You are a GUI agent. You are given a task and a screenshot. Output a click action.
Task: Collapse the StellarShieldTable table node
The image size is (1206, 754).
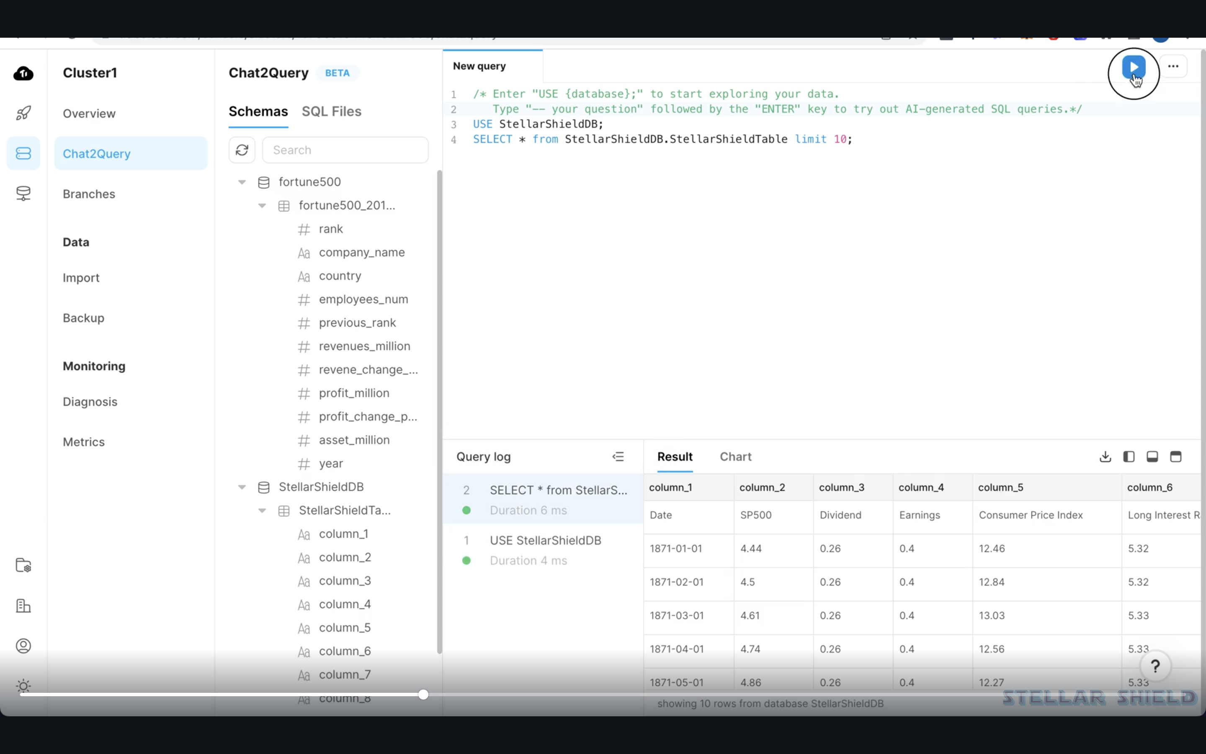tap(262, 511)
